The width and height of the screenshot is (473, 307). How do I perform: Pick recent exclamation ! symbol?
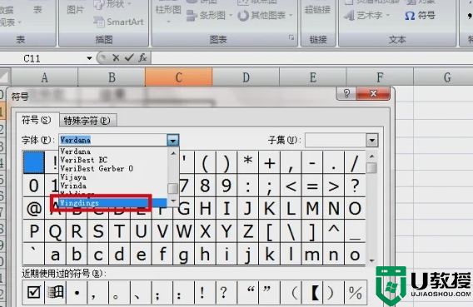(x=202, y=292)
